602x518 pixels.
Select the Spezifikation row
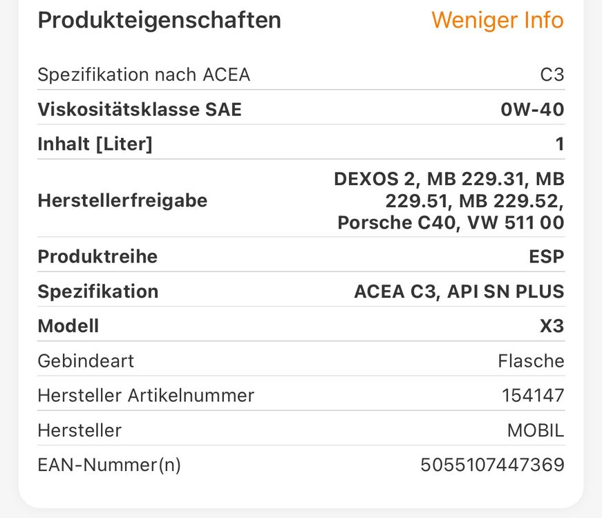pos(98,291)
